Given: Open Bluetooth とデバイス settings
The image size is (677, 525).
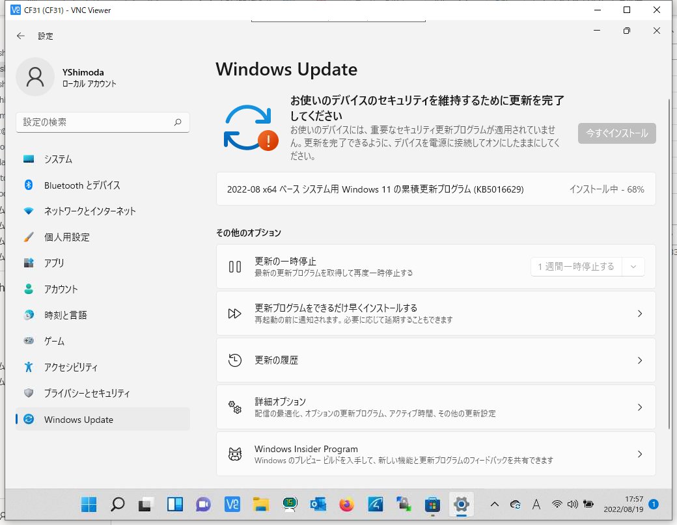Looking at the screenshot, I should pos(103,185).
